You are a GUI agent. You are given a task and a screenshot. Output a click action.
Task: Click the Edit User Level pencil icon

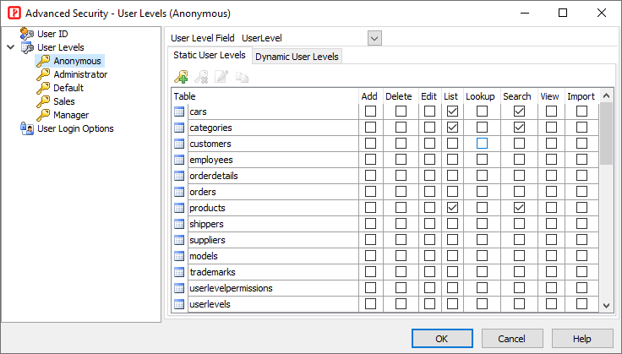221,77
